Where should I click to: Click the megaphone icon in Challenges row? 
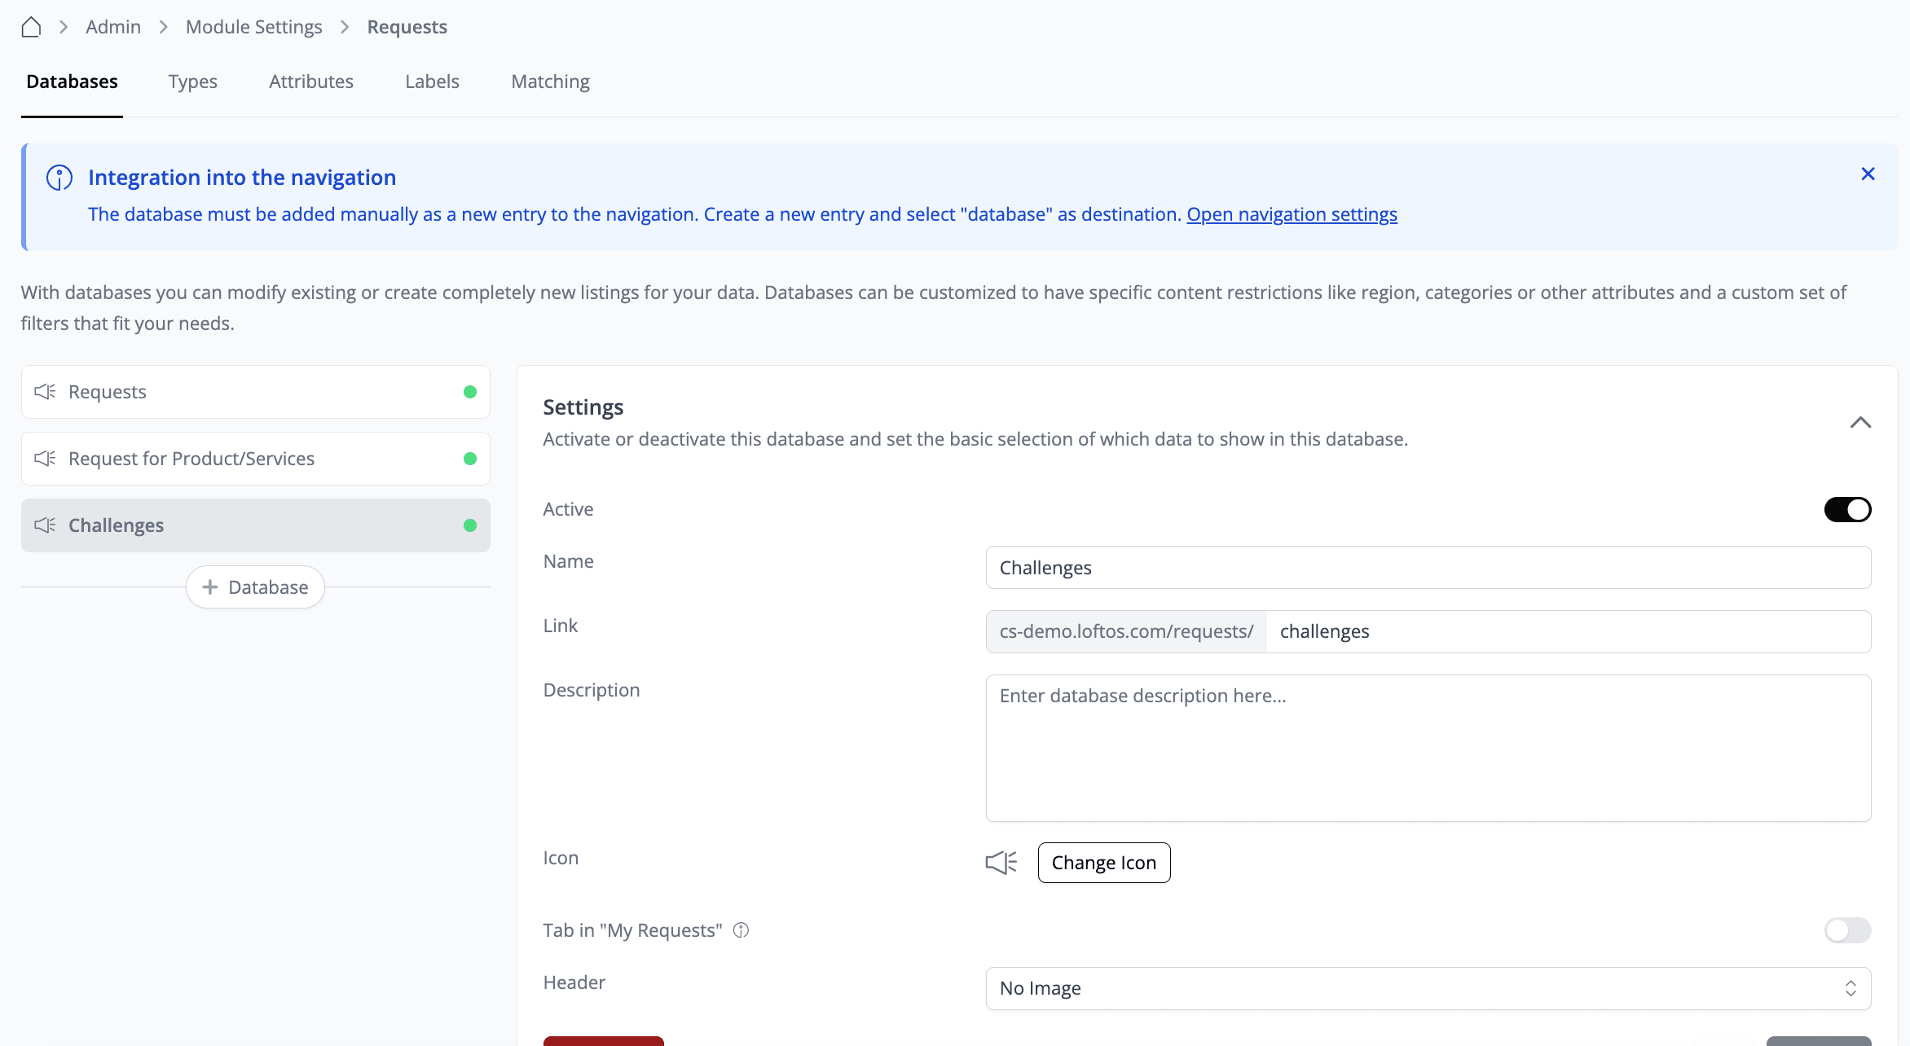45,525
